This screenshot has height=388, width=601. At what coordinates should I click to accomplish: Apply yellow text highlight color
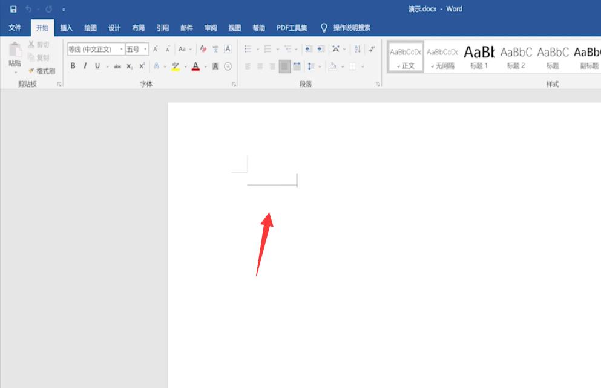point(176,66)
